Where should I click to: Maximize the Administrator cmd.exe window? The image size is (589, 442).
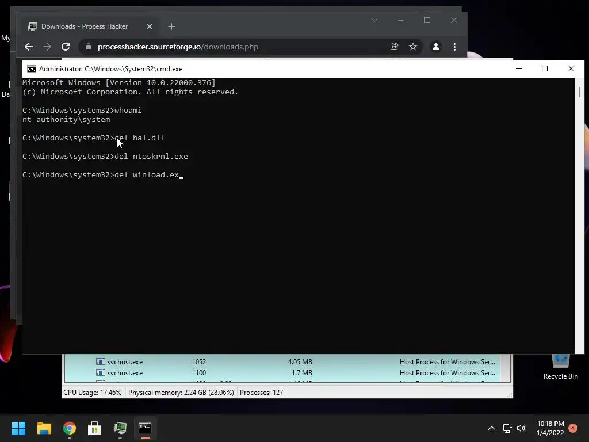(x=545, y=69)
